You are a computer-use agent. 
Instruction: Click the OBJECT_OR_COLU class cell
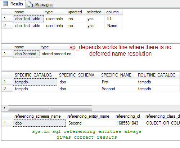(x=162, y=123)
